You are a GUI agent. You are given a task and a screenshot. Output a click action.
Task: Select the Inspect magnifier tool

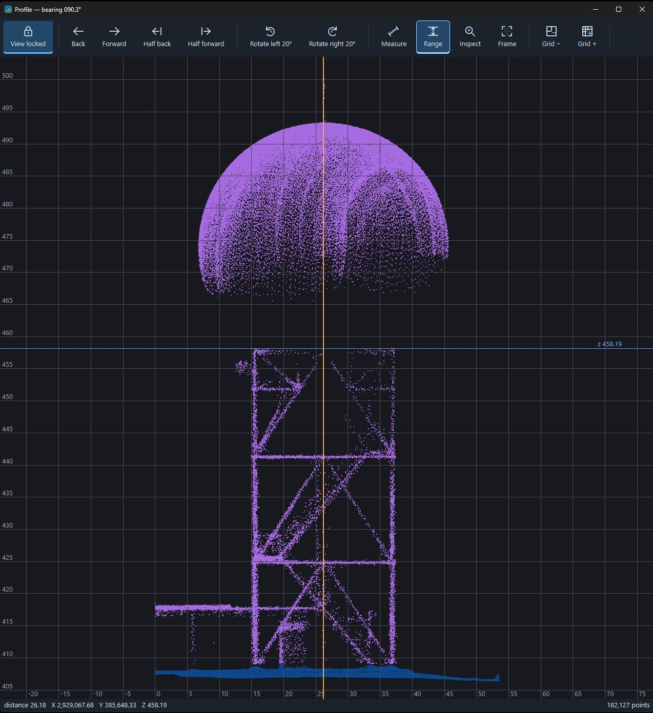470,37
